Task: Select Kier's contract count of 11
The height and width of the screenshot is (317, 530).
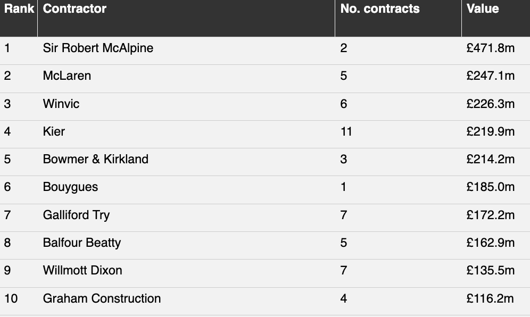Action: (346, 131)
